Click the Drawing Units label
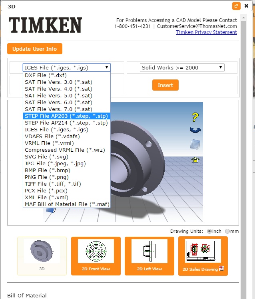Image resolution: width=255 pixels, height=299 pixels. pos(187,231)
